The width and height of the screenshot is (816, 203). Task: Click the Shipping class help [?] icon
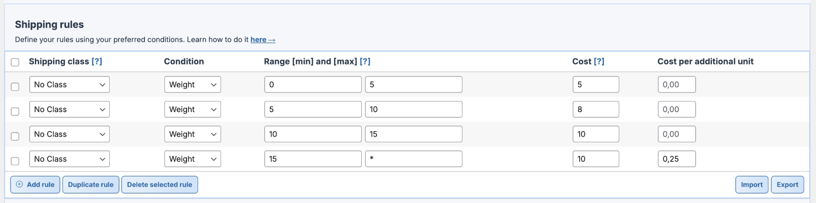coord(97,62)
